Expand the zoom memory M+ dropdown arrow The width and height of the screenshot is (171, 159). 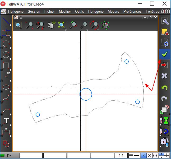coord(87,30)
